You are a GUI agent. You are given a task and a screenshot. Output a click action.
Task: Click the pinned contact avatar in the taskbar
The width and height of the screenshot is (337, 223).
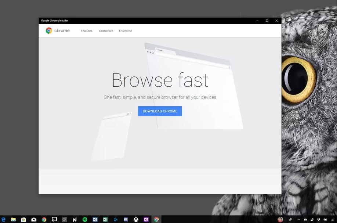pos(280,219)
